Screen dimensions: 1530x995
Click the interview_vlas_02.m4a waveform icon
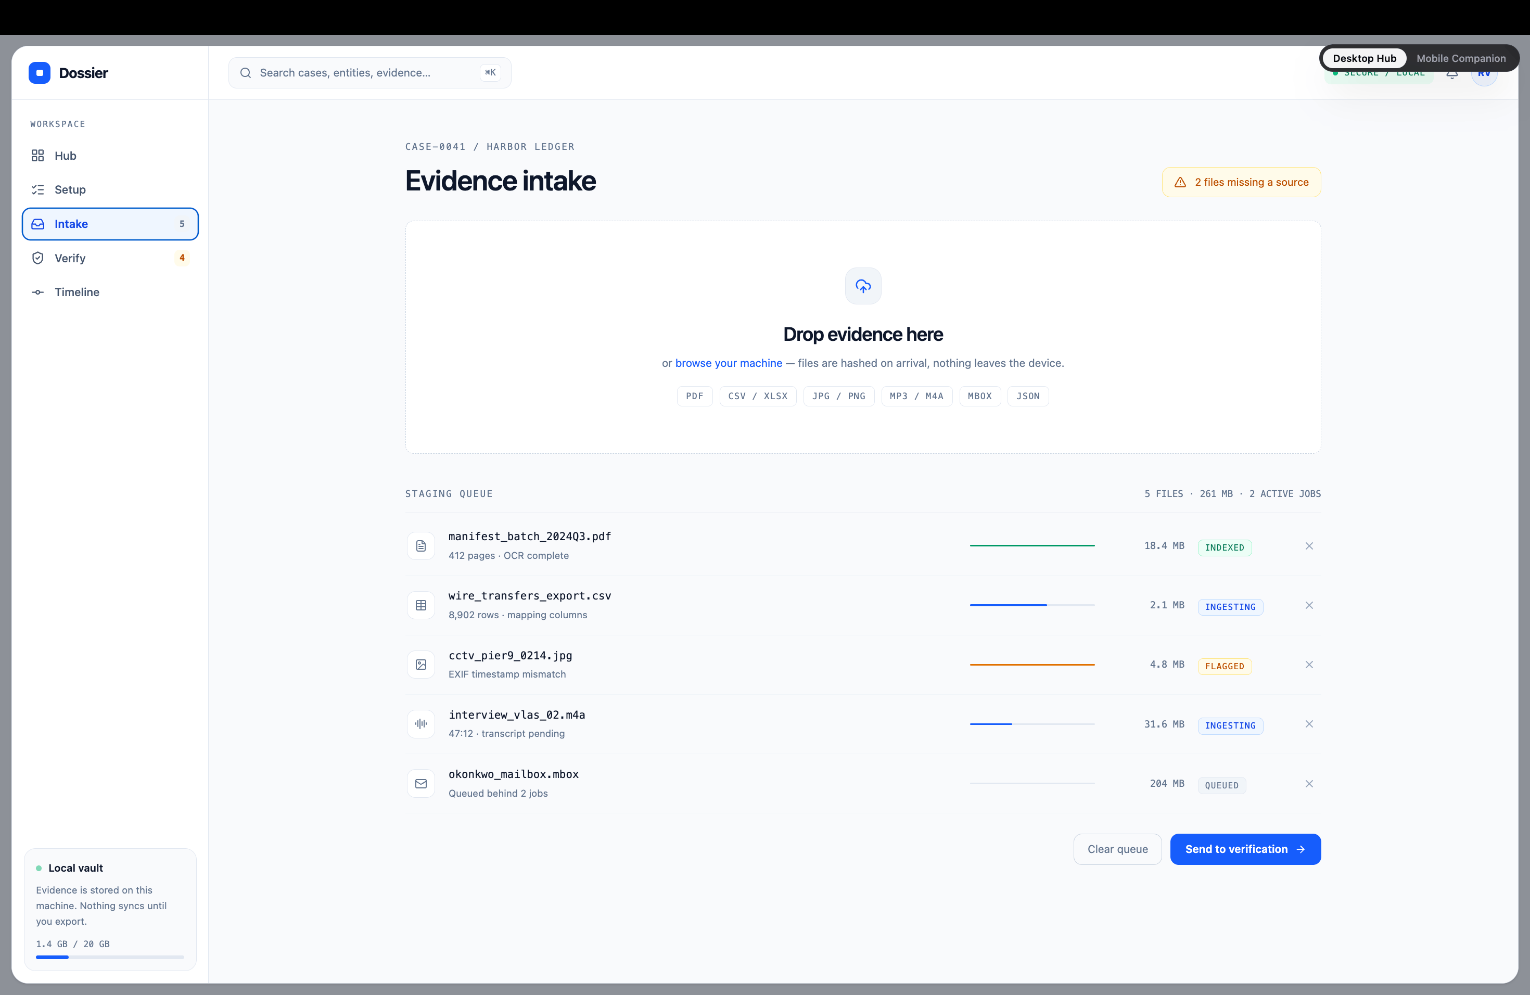pyautogui.click(x=421, y=724)
